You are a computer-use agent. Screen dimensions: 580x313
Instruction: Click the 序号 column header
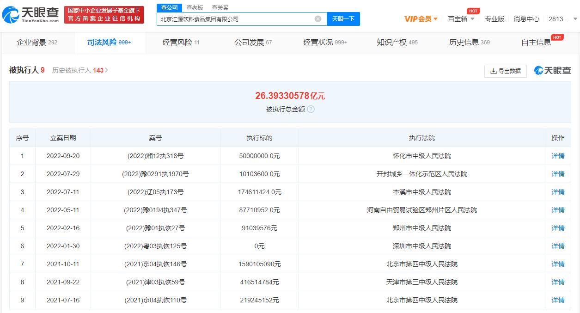(22, 138)
